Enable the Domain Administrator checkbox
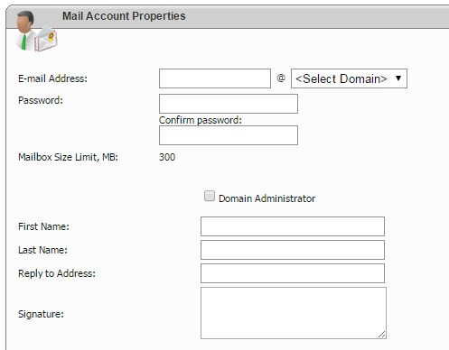Screen dimensions: 449x350 point(210,196)
